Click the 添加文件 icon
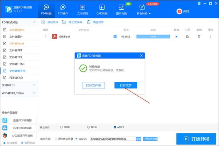This screenshot has width=219, height=146. 43,22
